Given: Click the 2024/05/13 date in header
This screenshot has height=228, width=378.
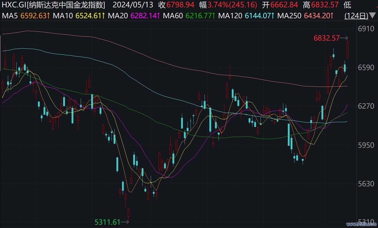Looking at the screenshot, I should (x=133, y=5).
